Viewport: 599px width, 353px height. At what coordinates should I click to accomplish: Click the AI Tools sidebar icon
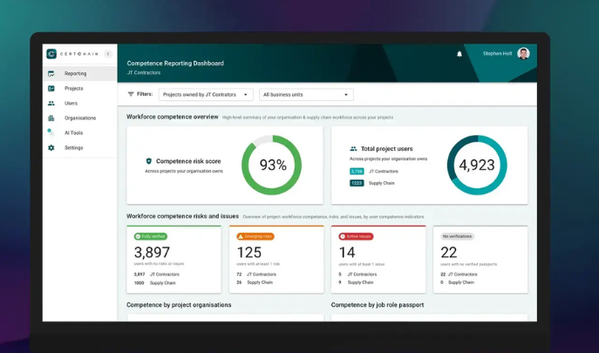tap(51, 132)
